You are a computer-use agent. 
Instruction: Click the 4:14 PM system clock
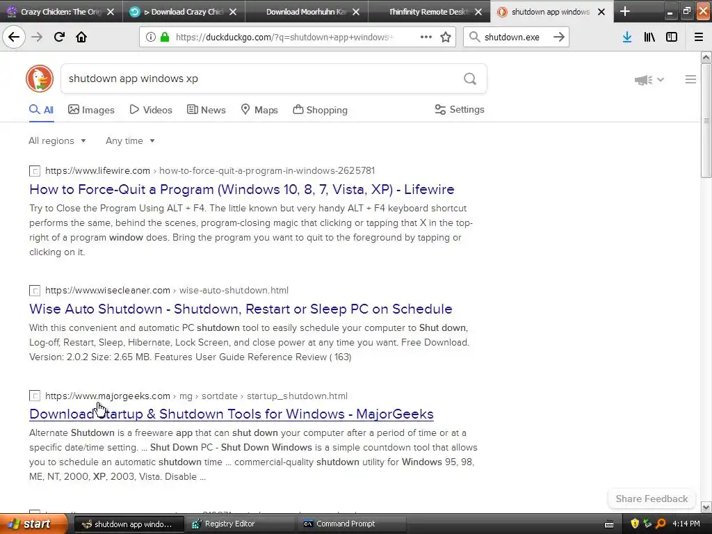[686, 524]
